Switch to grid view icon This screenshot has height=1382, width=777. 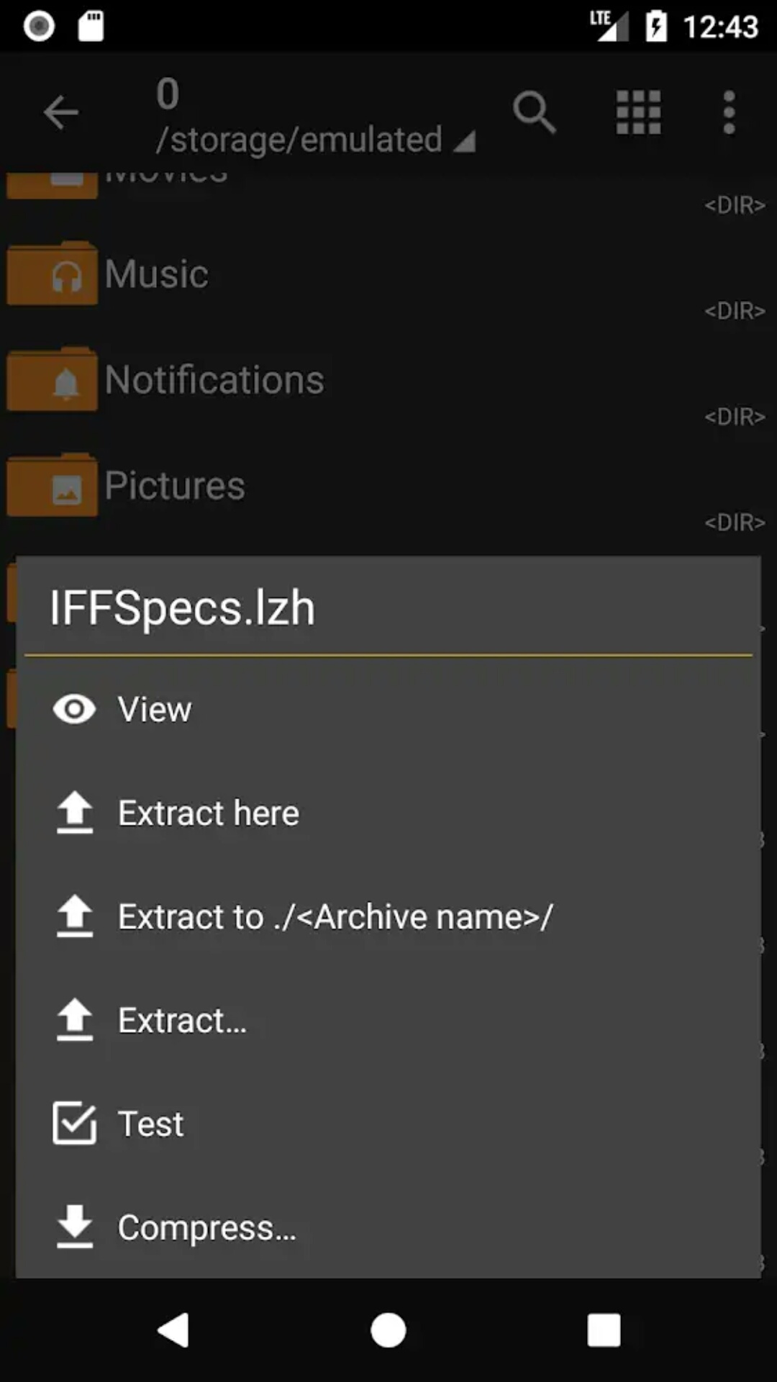click(638, 112)
